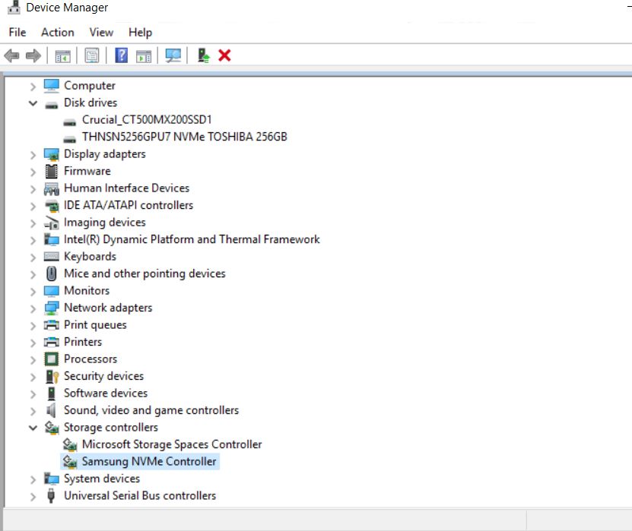Click the Back arrow toolbar button

[x=11, y=55]
